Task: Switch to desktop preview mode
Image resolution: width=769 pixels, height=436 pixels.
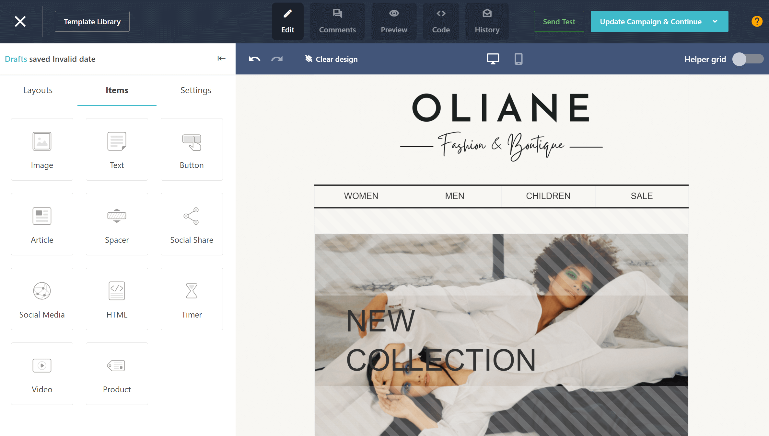Action: click(x=493, y=59)
